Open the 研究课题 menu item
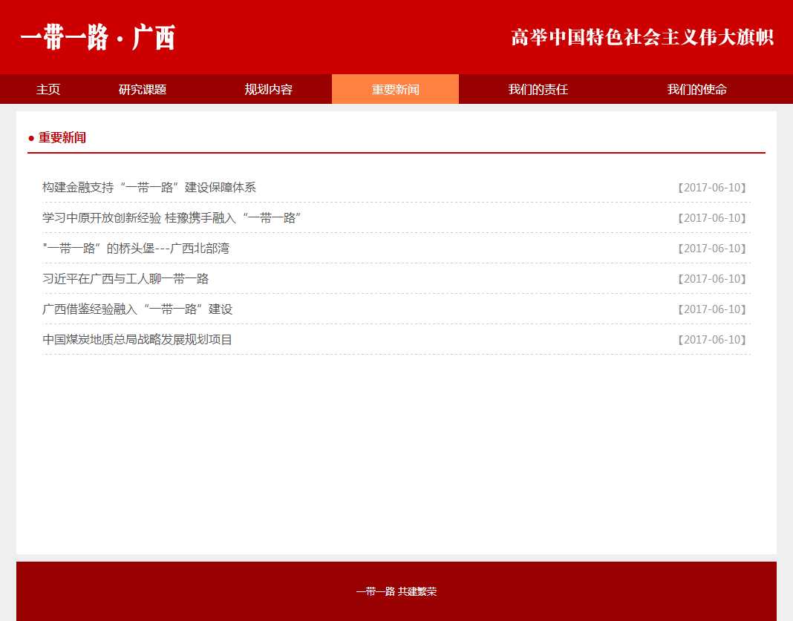 143,90
